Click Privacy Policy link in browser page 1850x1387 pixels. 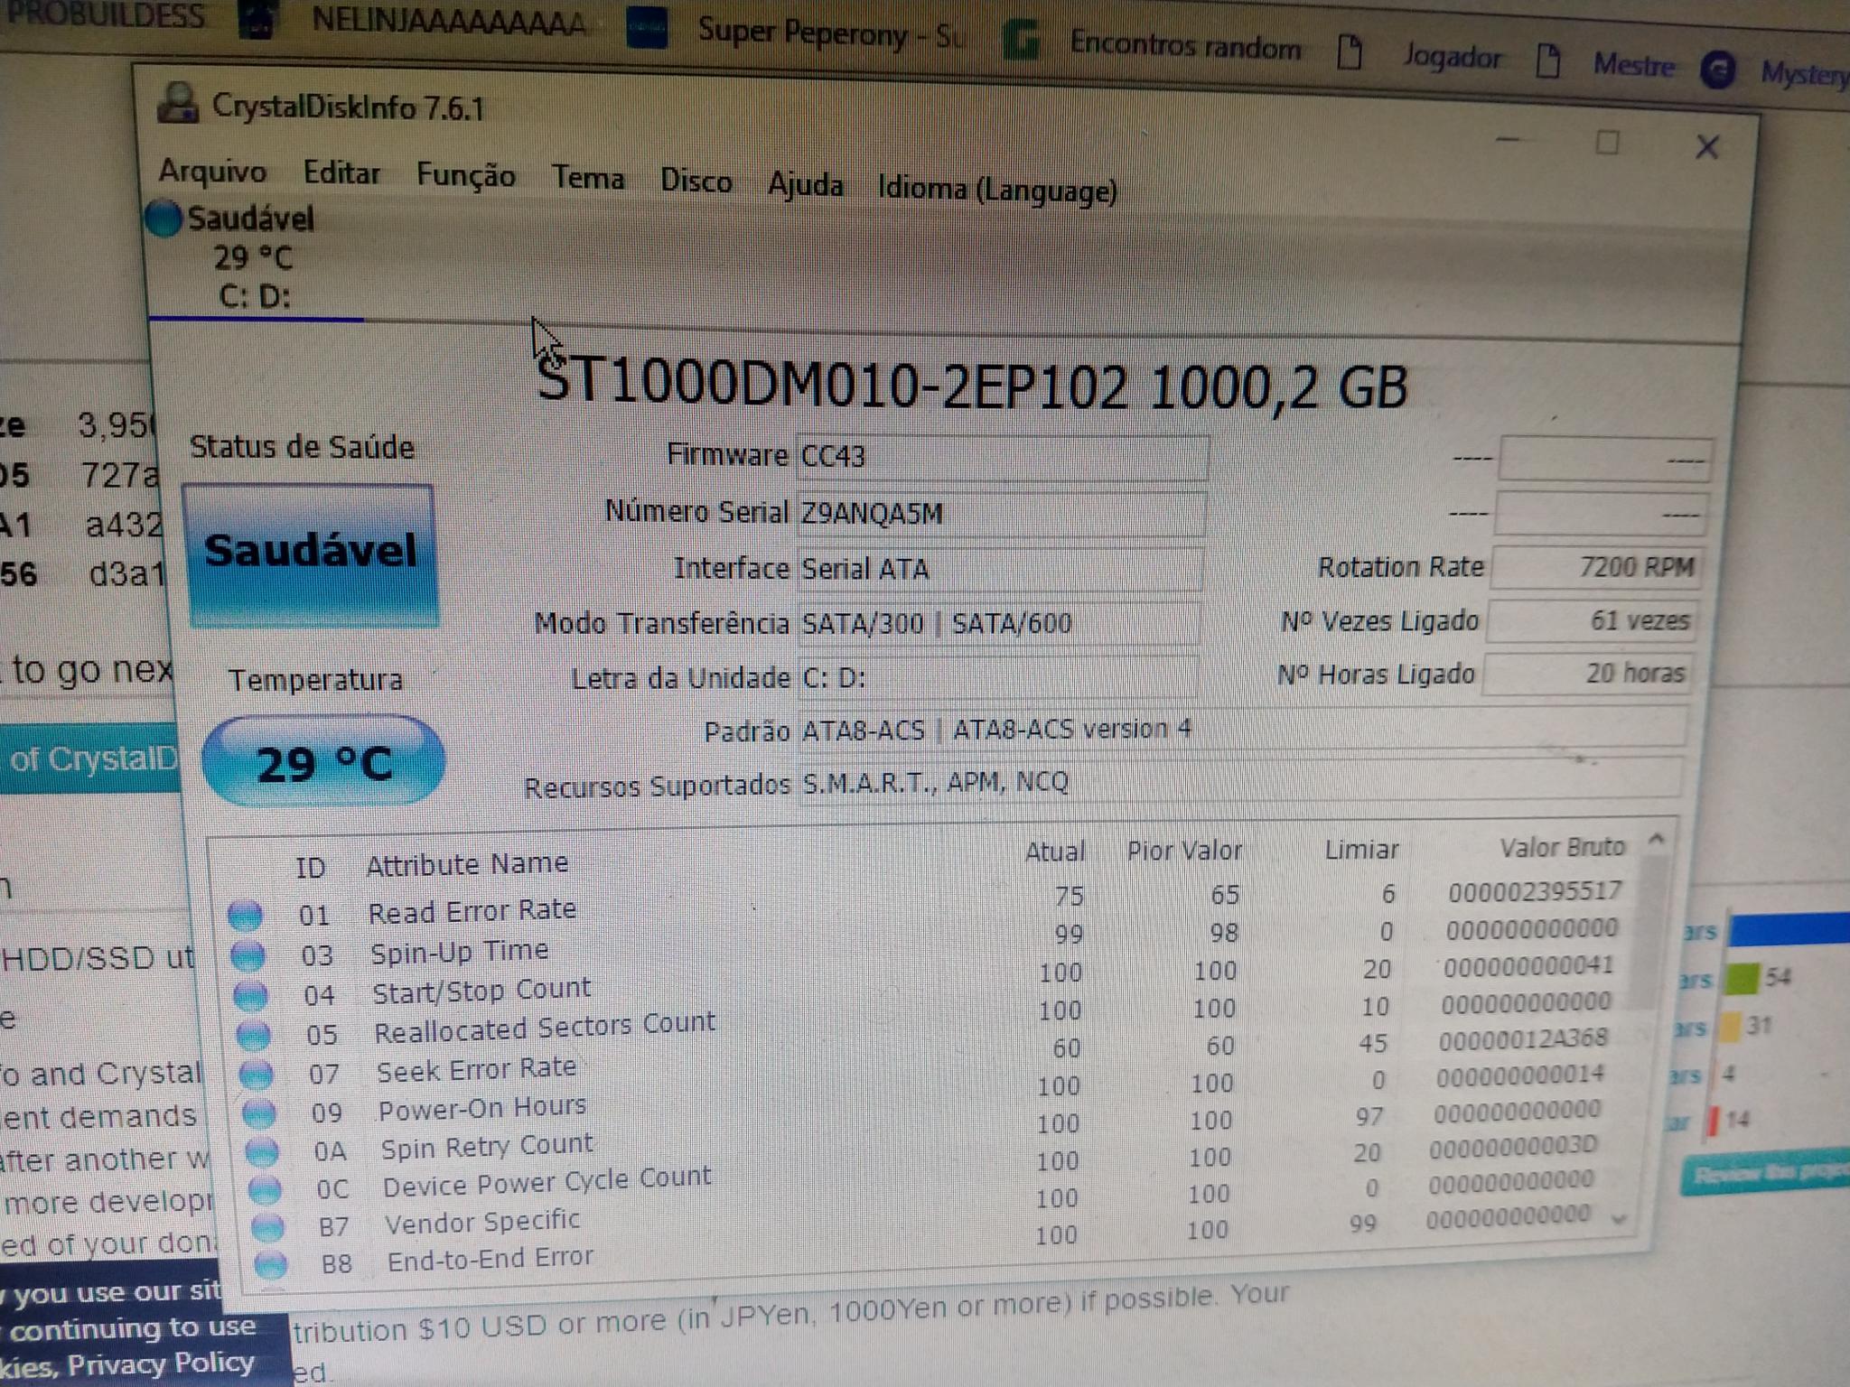click(161, 1363)
